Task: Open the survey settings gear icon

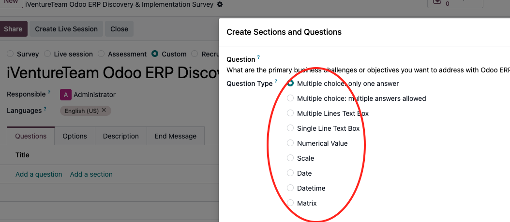Action: [x=220, y=4]
